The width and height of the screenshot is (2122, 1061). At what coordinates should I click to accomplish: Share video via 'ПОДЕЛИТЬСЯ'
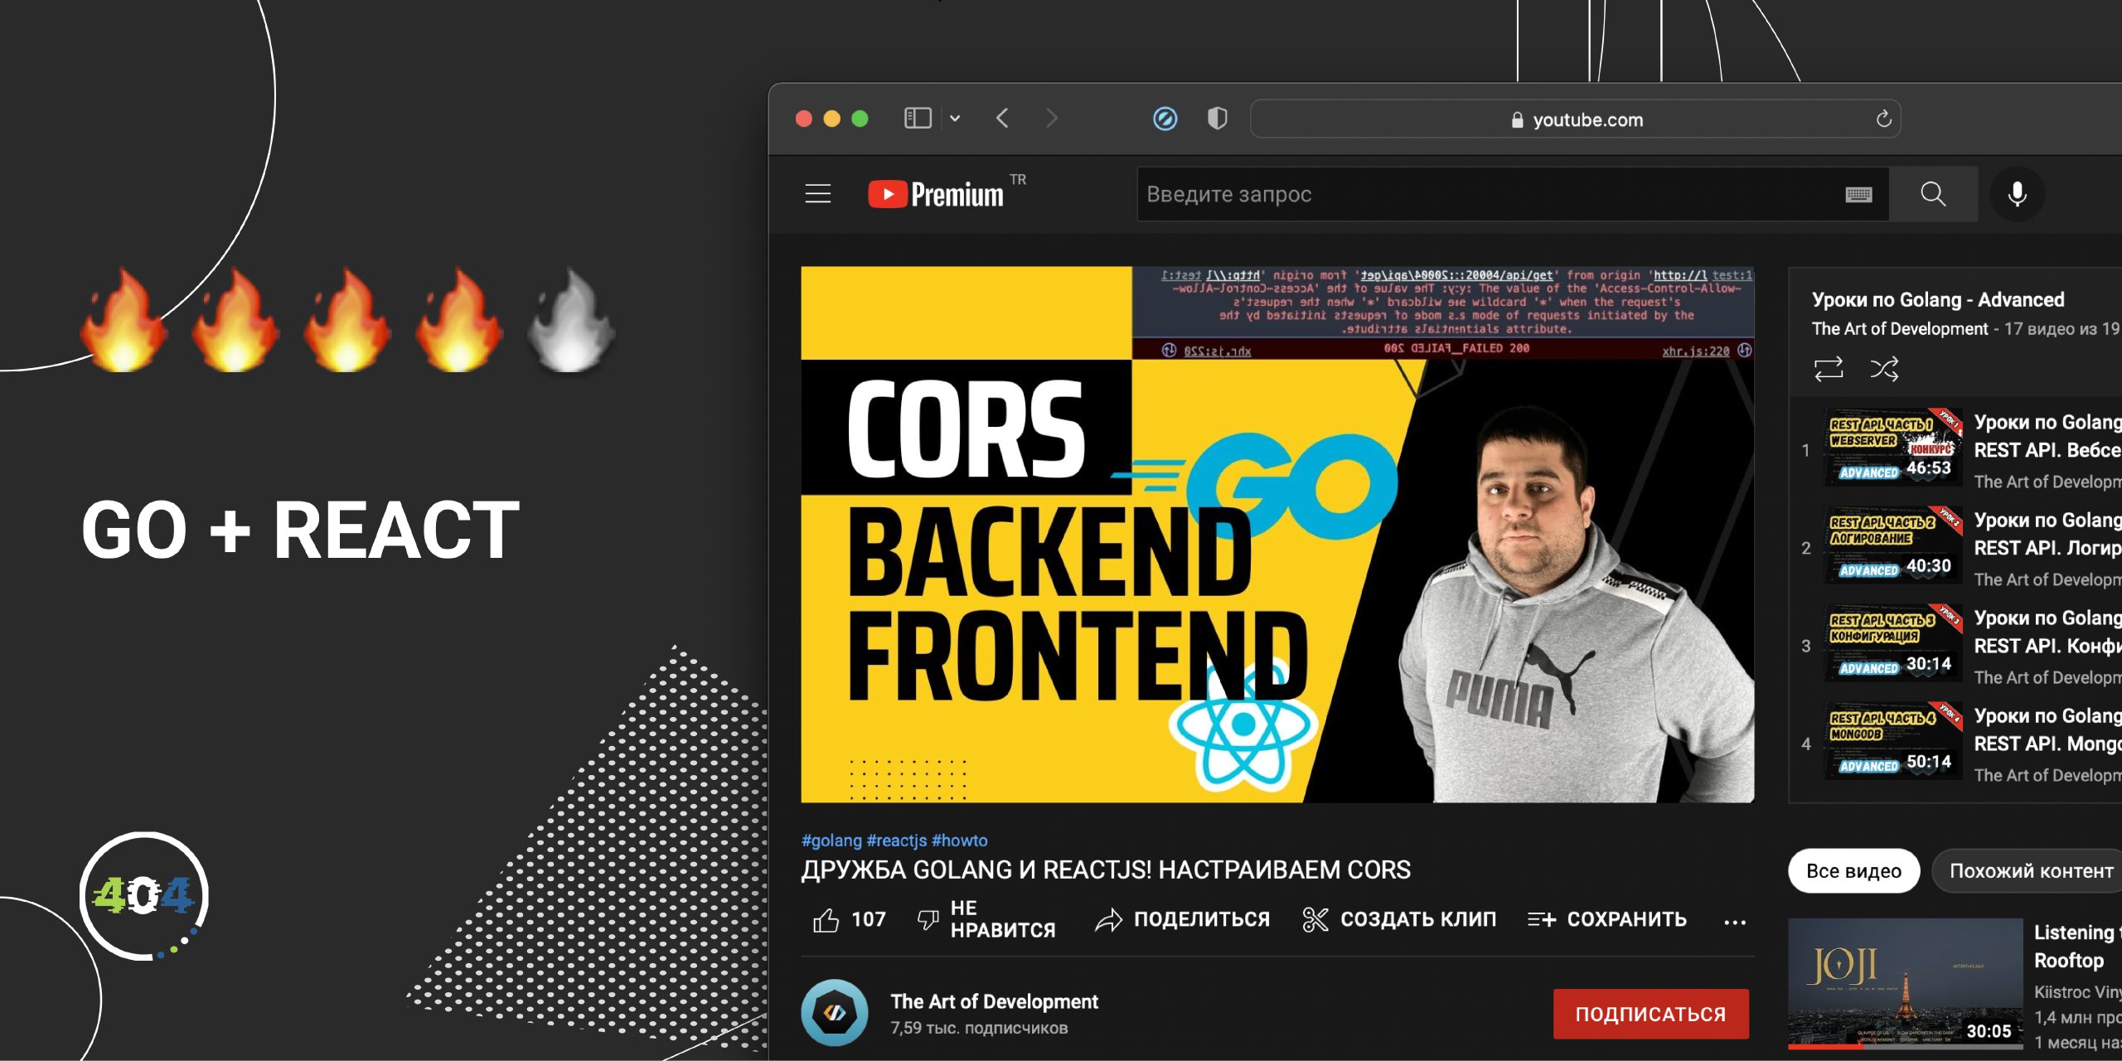(1182, 919)
